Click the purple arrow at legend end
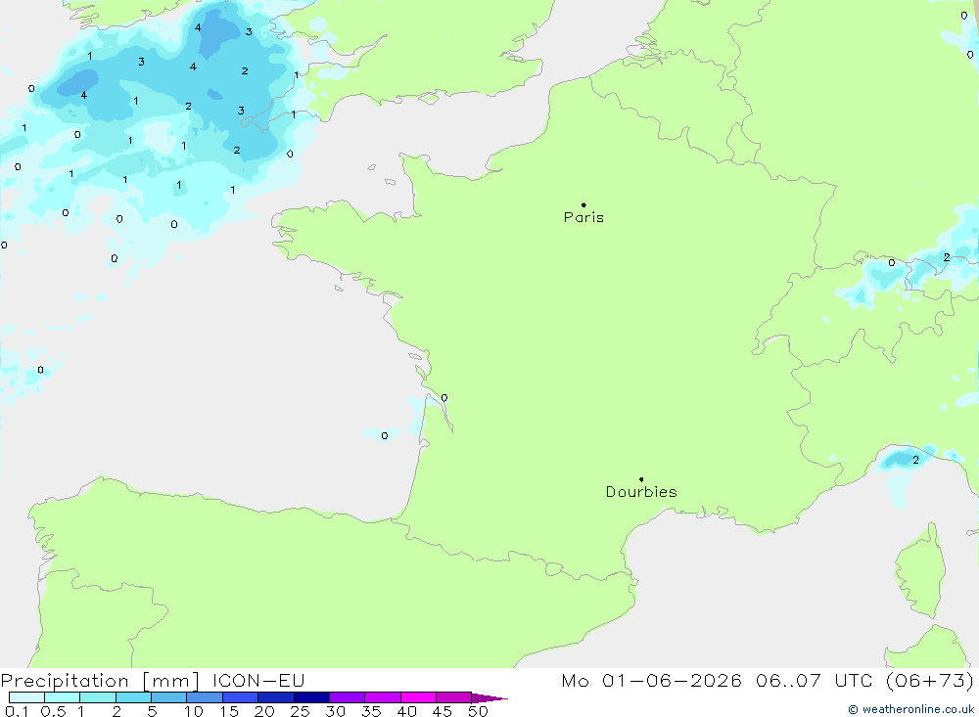The image size is (979, 717). tap(489, 698)
